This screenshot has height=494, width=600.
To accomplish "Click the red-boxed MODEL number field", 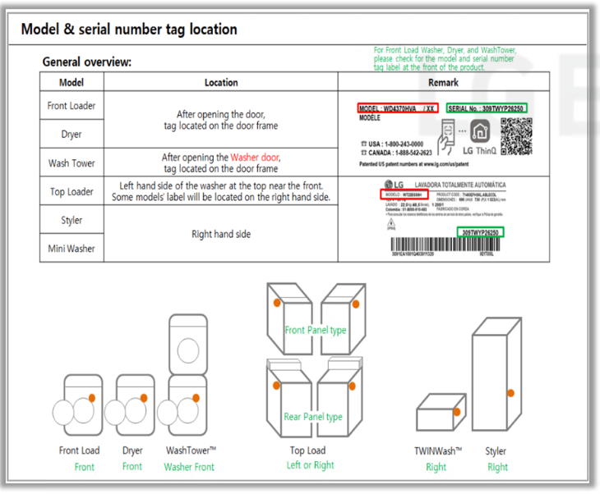I will pyautogui.click(x=398, y=108).
